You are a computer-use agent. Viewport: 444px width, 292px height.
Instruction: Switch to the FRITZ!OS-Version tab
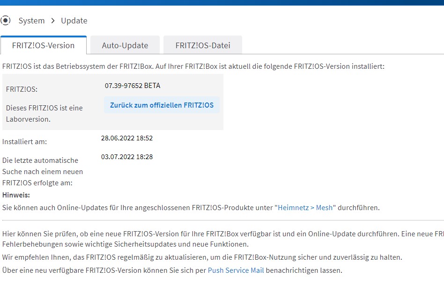click(x=44, y=45)
